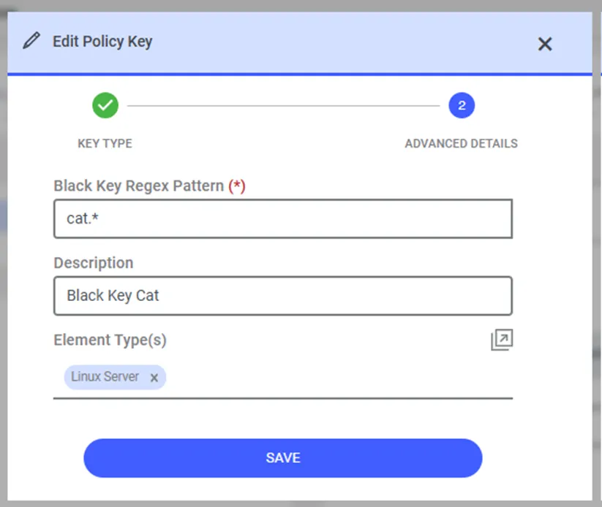
Task: Click the stepper progress line between steps
Action: [283, 105]
